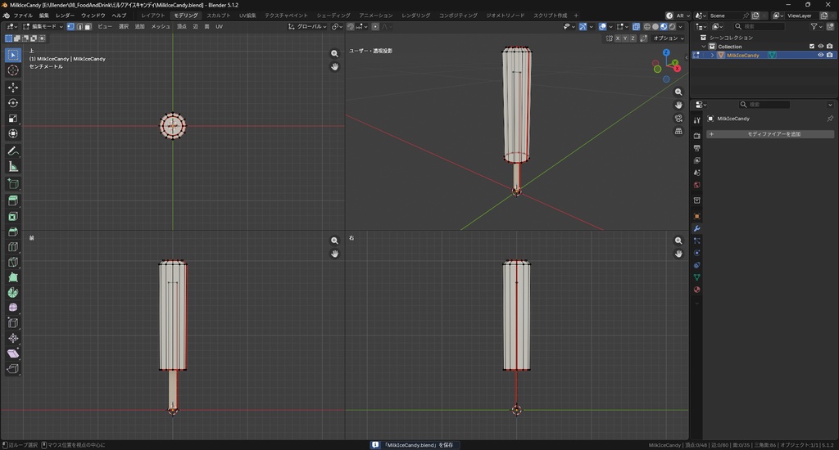Viewport: 839px width, 450px height.
Task: Open the properties editor options dropdown
Action: (830, 105)
